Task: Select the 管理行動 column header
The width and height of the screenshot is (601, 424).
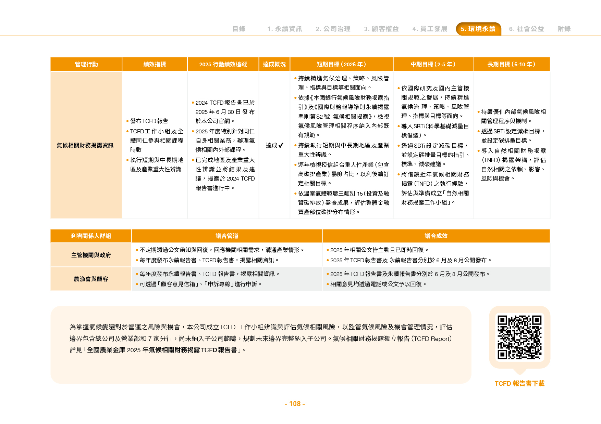Action: point(86,64)
